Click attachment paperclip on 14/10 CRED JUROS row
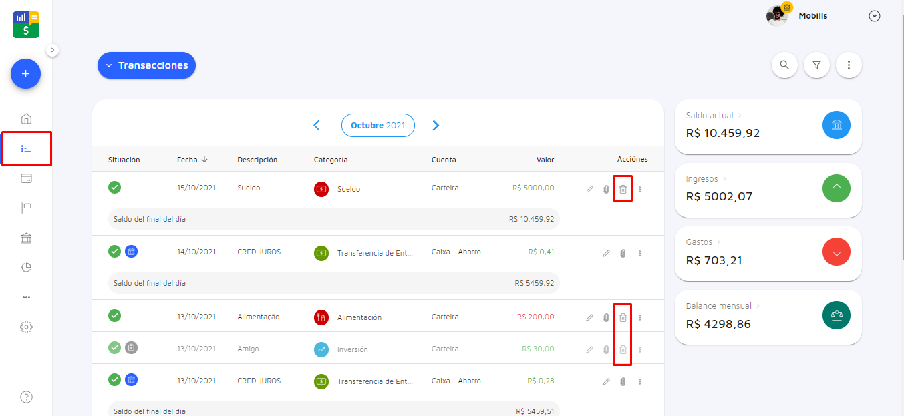The width and height of the screenshot is (904, 416). 623,253
